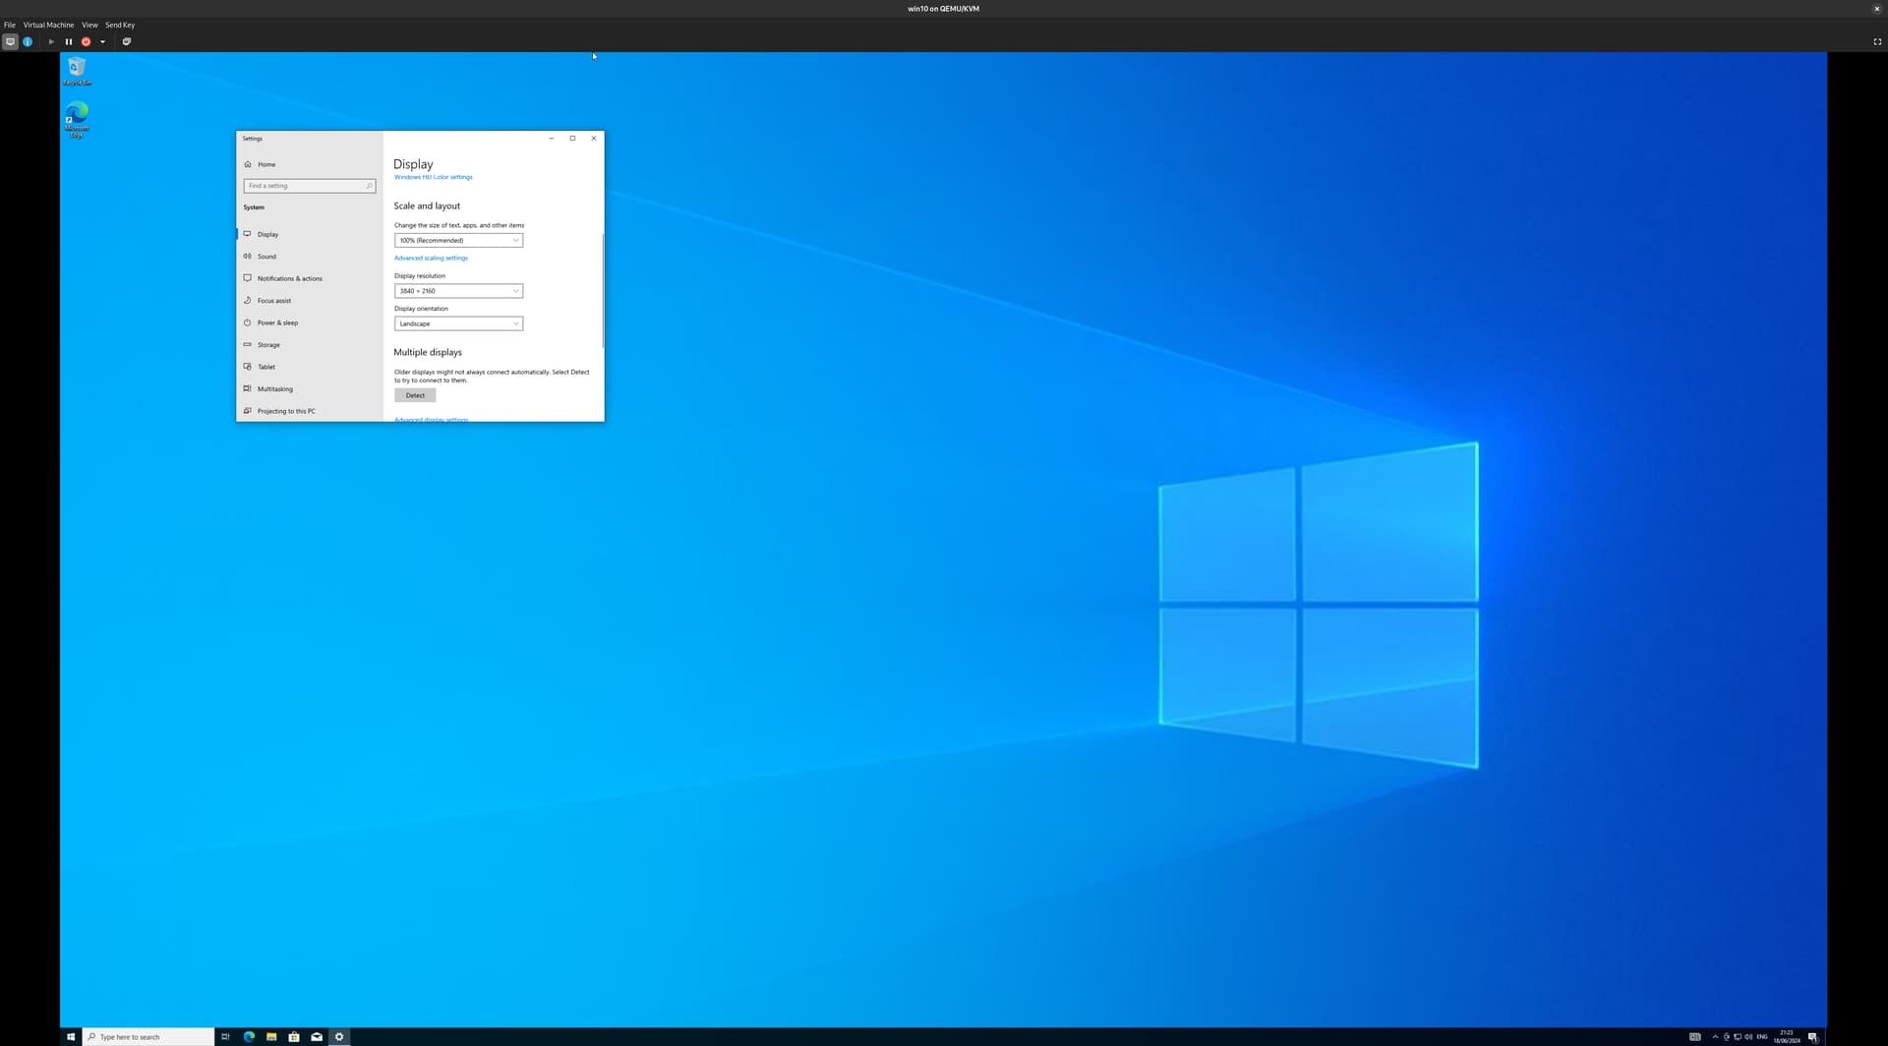
Task: Open the Send Key menu
Action: 120,25
